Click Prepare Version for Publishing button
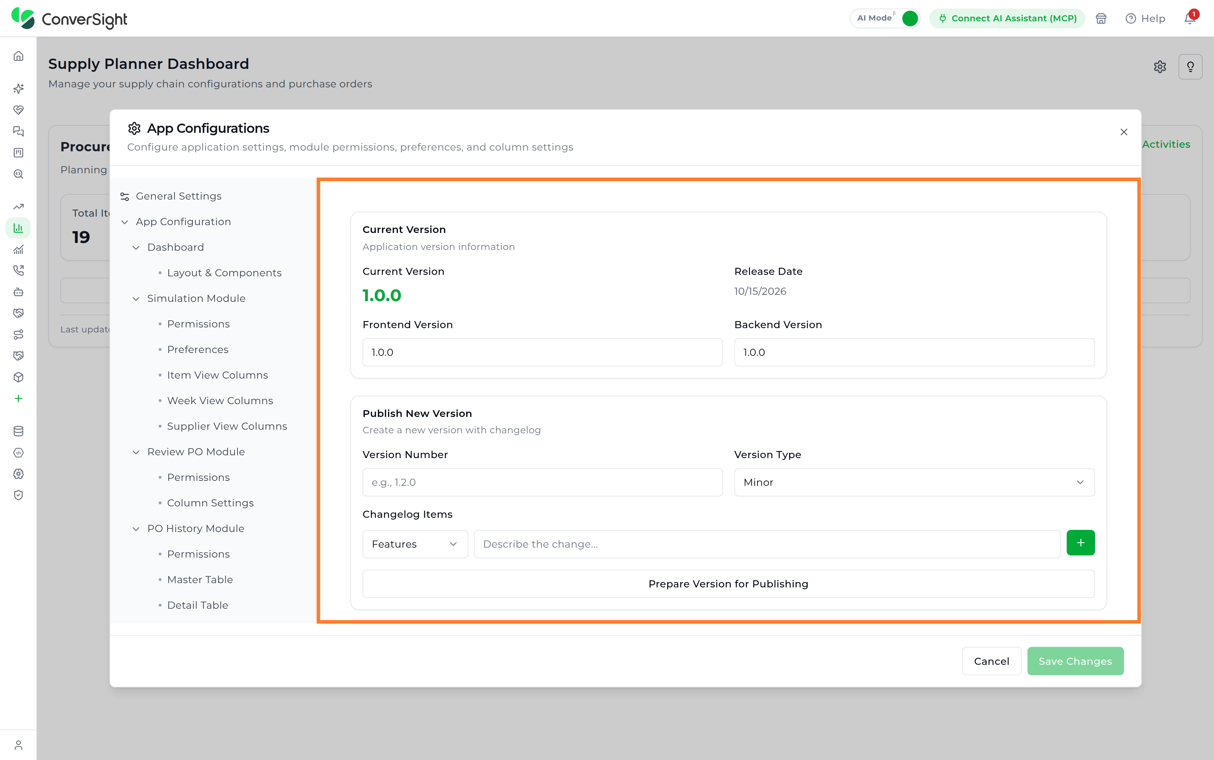The width and height of the screenshot is (1214, 760). 728,583
